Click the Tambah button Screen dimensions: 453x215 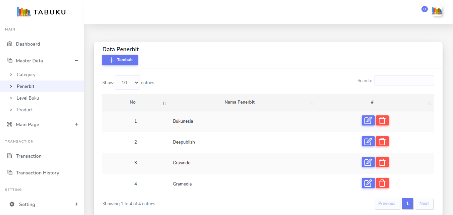point(120,60)
